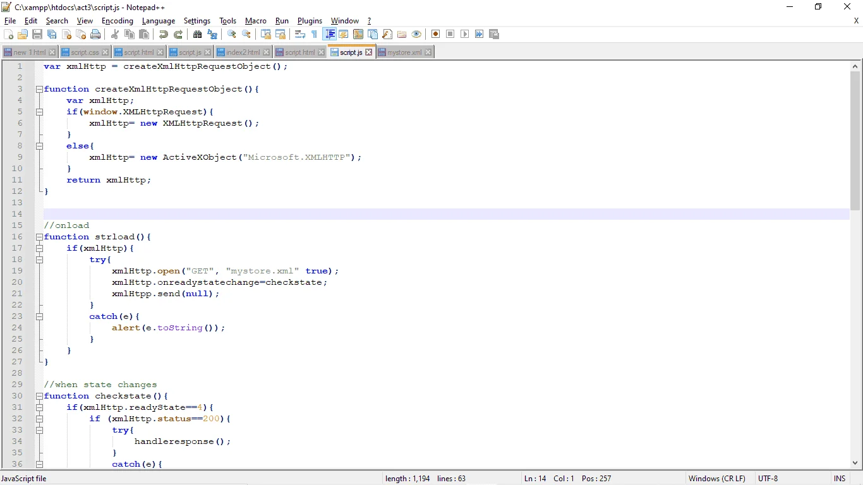This screenshot has width=863, height=485.
Task: Zoom out using the magnifier minus icon
Action: 246,34
